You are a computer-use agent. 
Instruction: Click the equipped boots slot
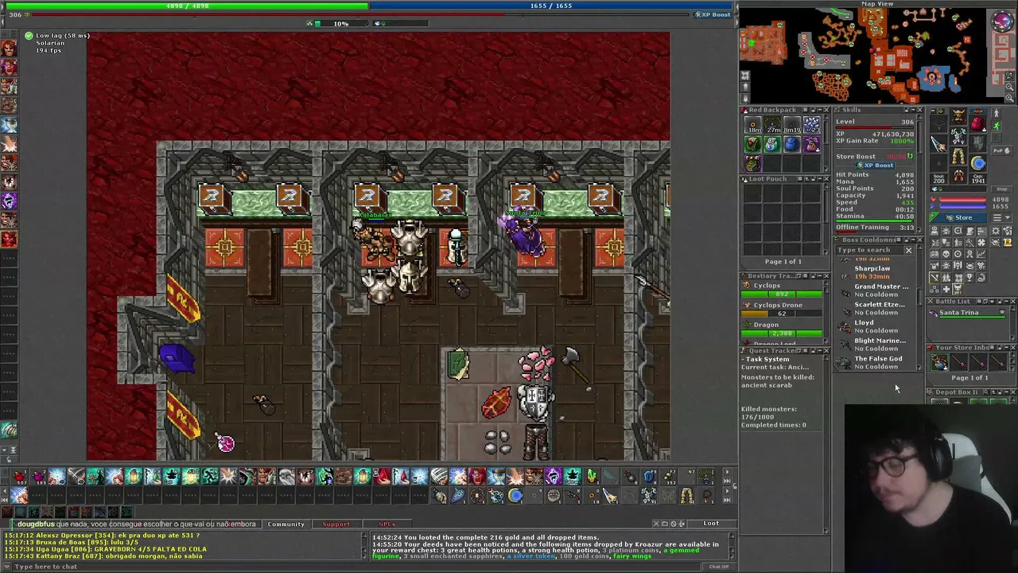tap(958, 174)
